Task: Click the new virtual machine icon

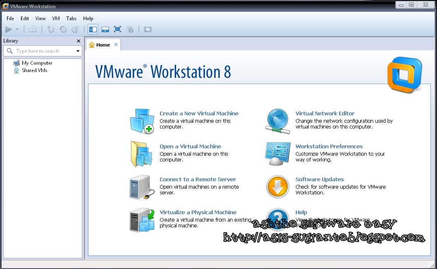Action: click(x=142, y=121)
